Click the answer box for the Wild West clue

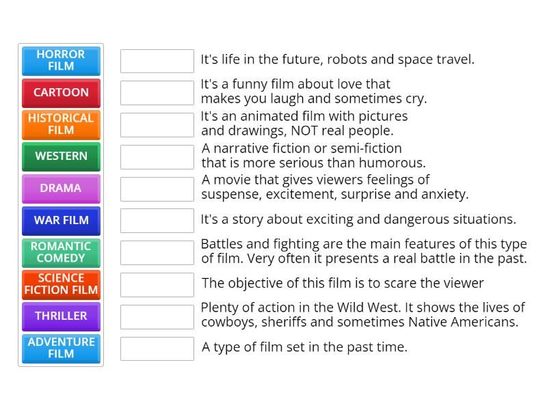coord(157,316)
